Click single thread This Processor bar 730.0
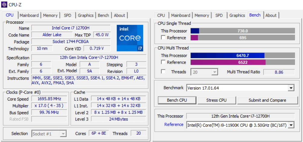Viewport: 303px width, 142px height. pyautogui.click(x=243, y=31)
